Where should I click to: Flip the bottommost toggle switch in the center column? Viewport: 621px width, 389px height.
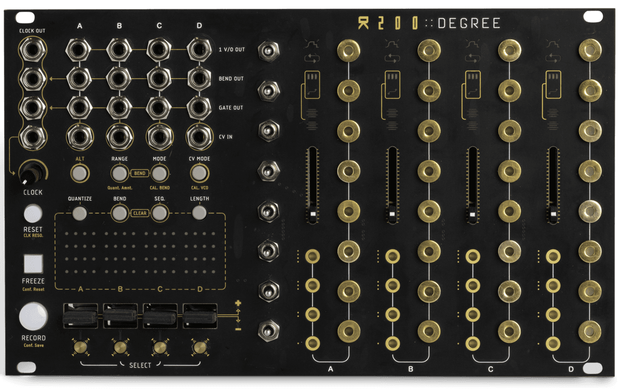coord(268,329)
